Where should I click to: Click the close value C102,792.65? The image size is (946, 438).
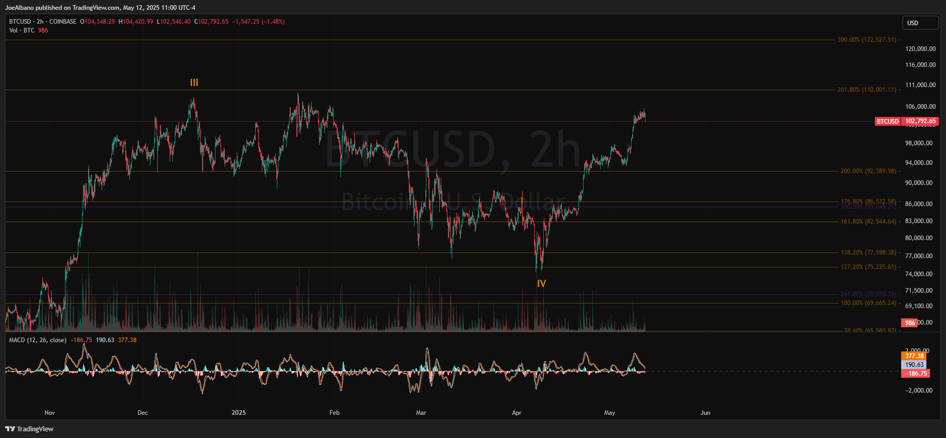[x=211, y=22]
